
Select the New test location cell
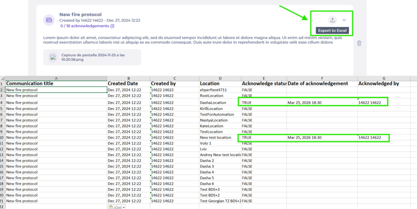tap(220, 137)
